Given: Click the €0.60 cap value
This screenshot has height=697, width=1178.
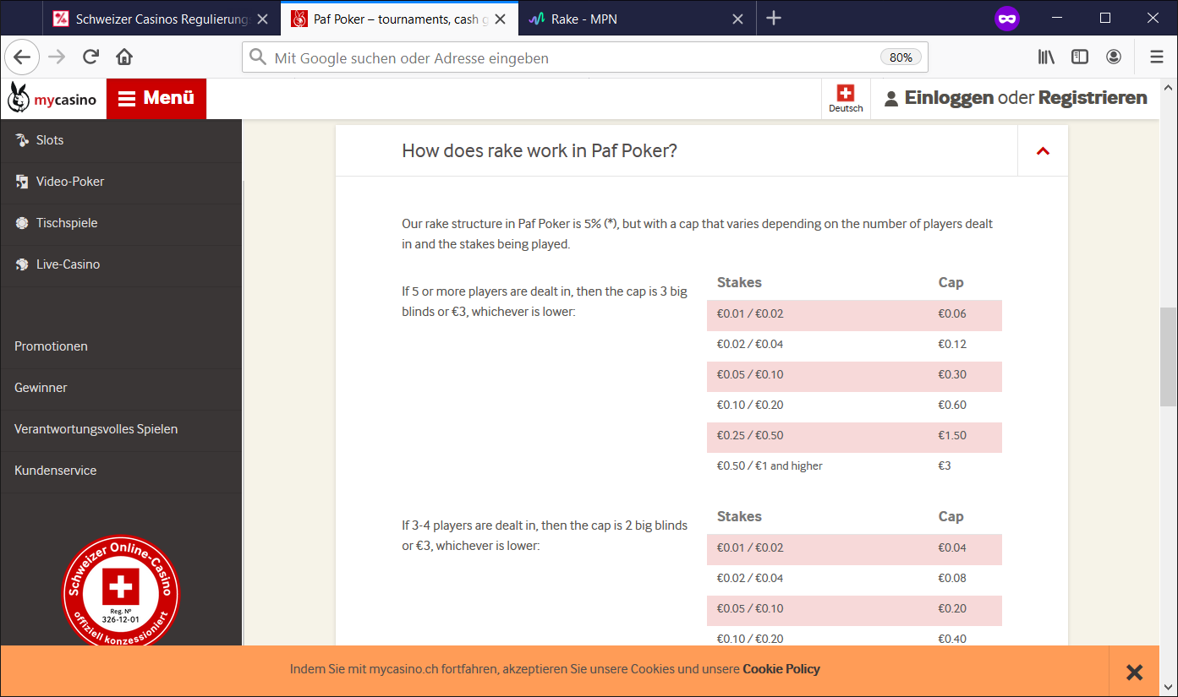Looking at the screenshot, I should pyautogui.click(x=952, y=405).
